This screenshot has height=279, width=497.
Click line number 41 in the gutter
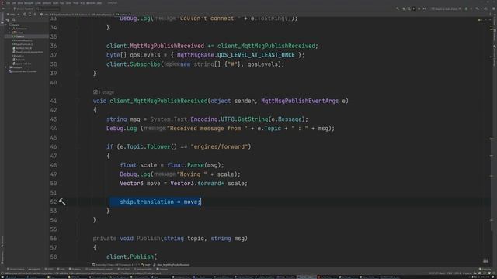(x=54, y=101)
